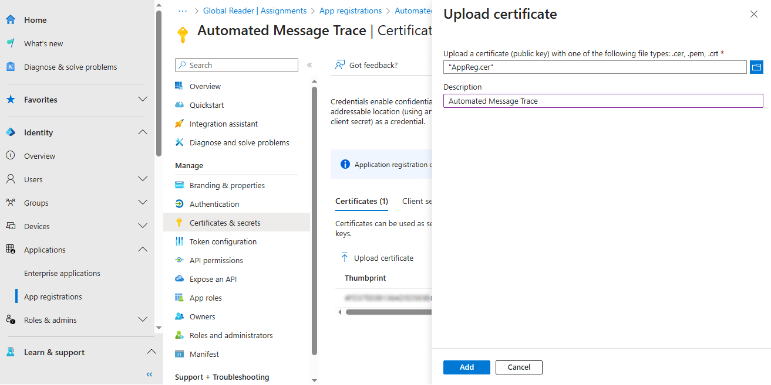Click the Learn & support icon
Screen dimensions: 771x385
(x=11, y=352)
